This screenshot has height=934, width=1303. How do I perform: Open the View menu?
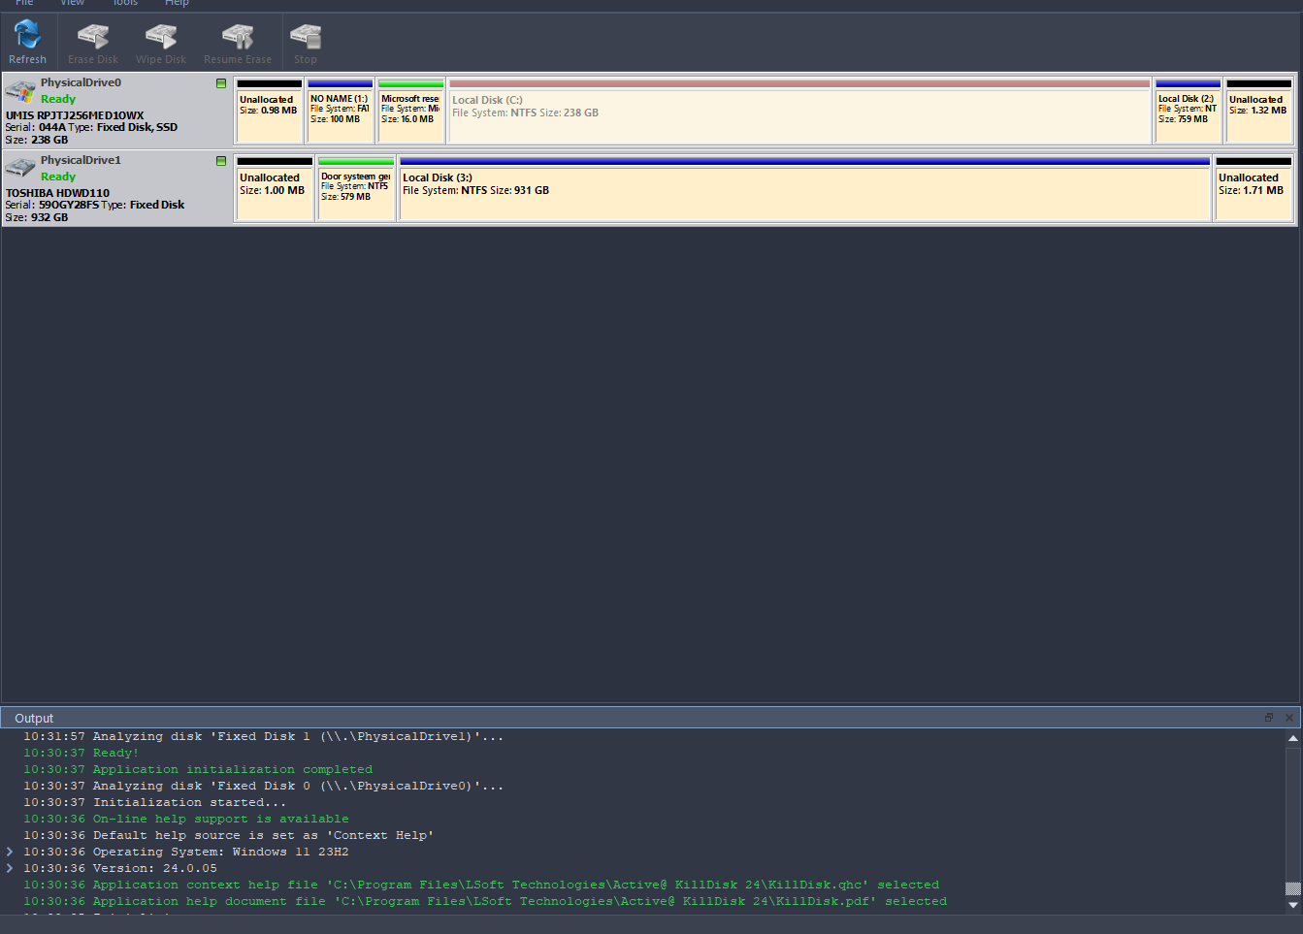73,3
